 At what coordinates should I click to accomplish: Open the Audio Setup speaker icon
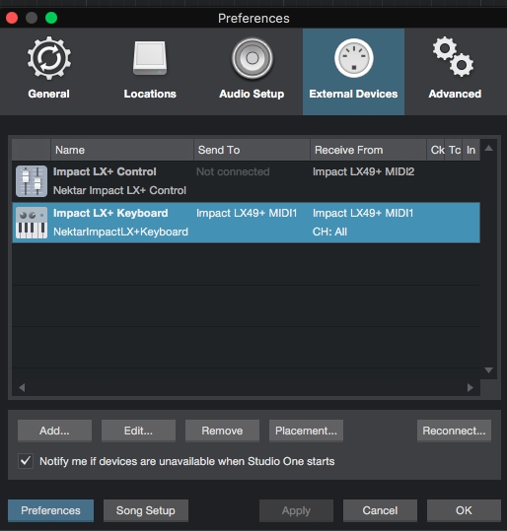252,58
